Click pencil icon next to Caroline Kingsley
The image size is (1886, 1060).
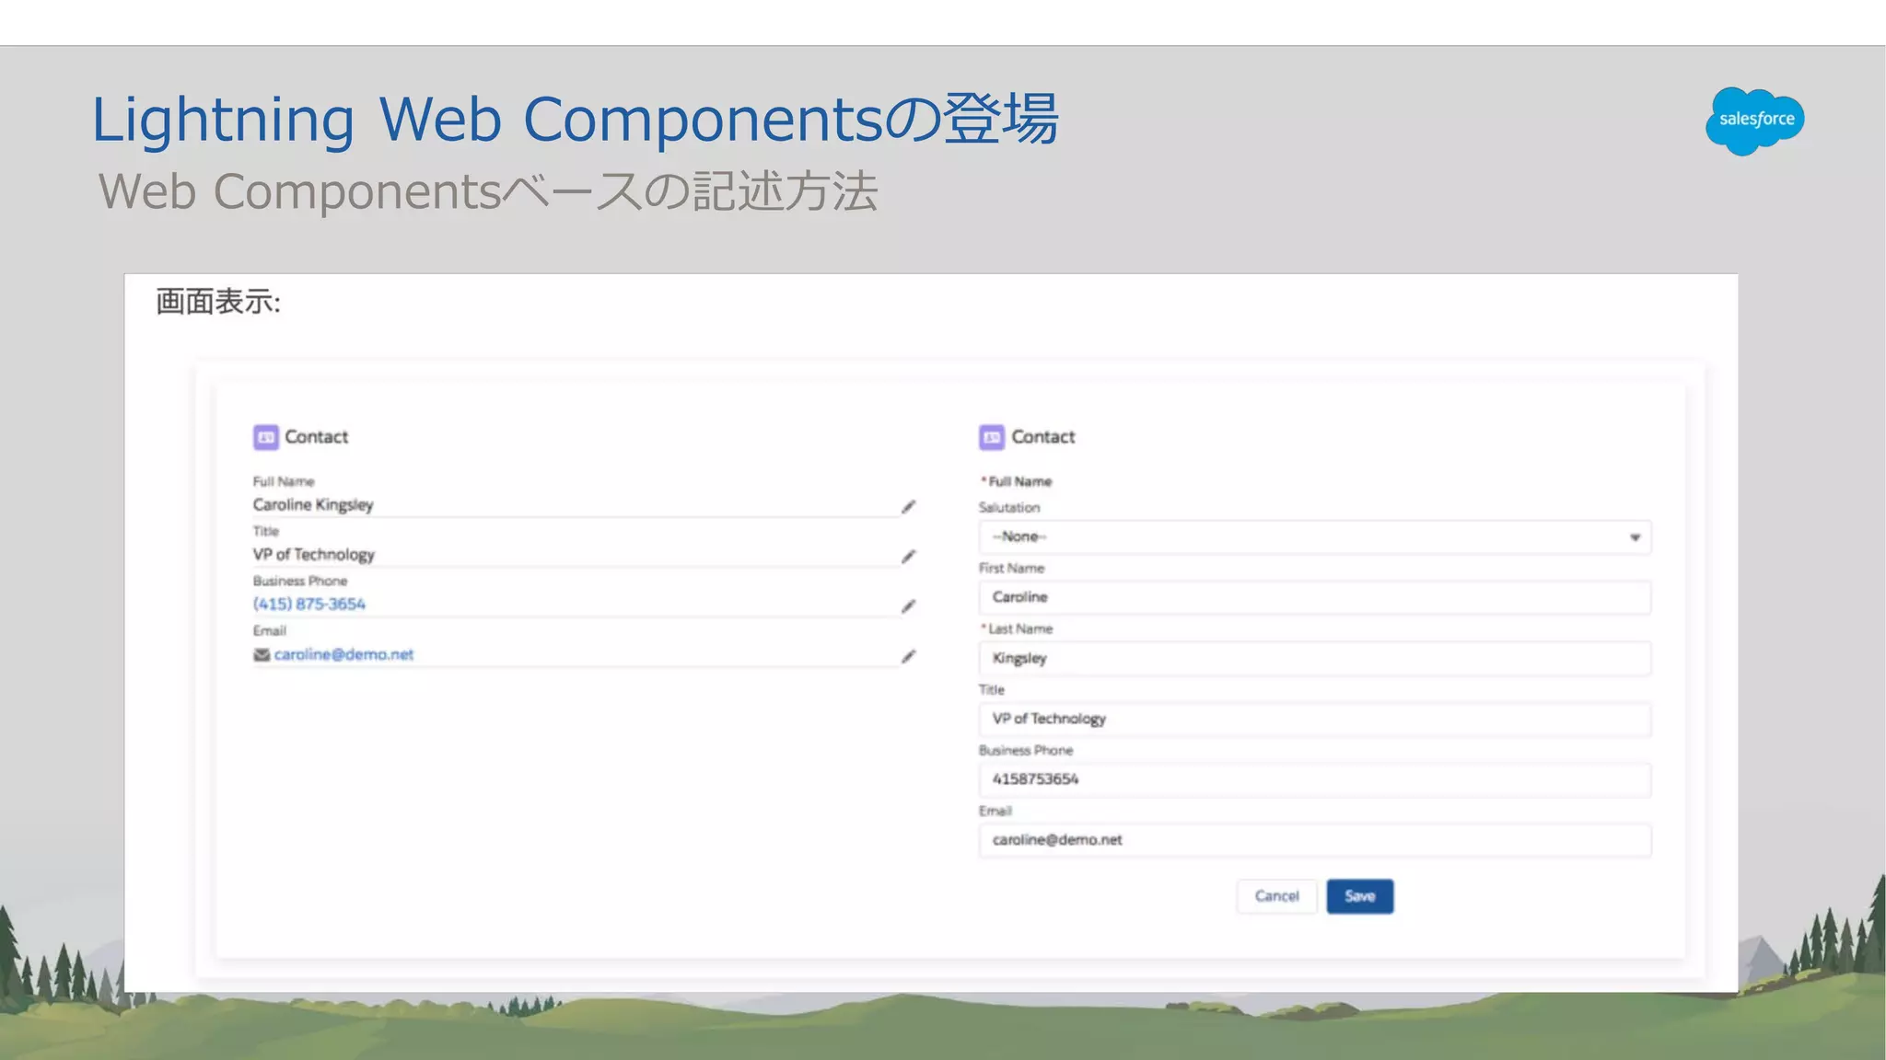click(x=908, y=507)
